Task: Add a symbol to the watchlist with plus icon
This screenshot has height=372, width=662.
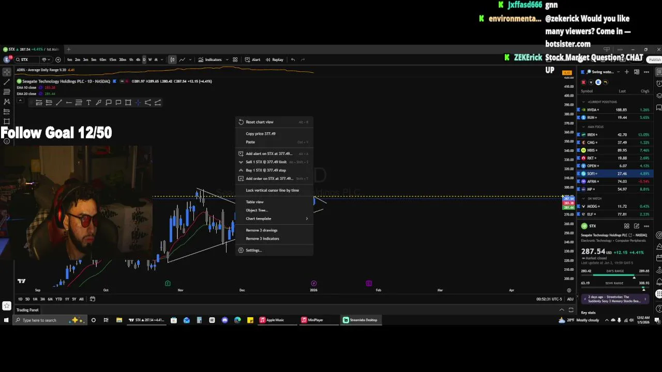Action: click(626, 72)
